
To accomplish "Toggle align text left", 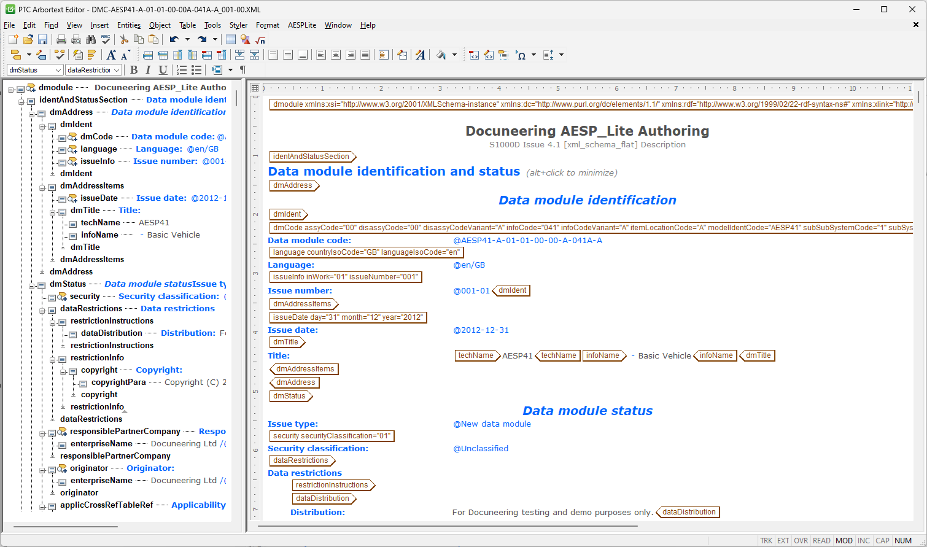I will 321,55.
